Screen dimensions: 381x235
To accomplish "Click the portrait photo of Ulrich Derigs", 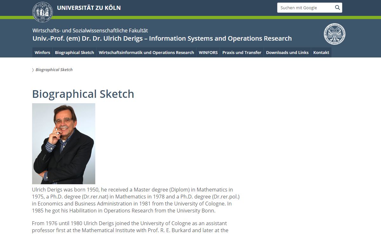I will click(x=63, y=144).
